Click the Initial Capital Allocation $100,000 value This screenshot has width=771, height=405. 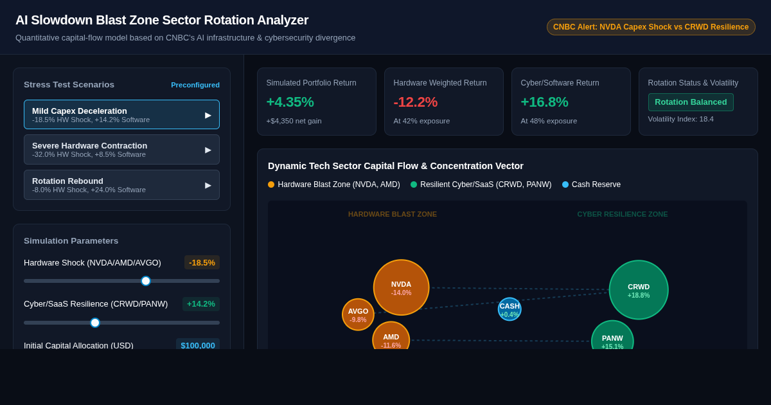point(198,345)
